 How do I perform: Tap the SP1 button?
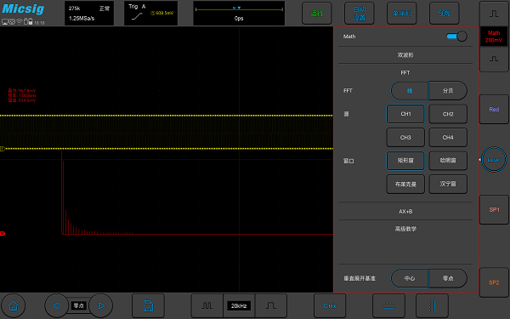(x=494, y=209)
